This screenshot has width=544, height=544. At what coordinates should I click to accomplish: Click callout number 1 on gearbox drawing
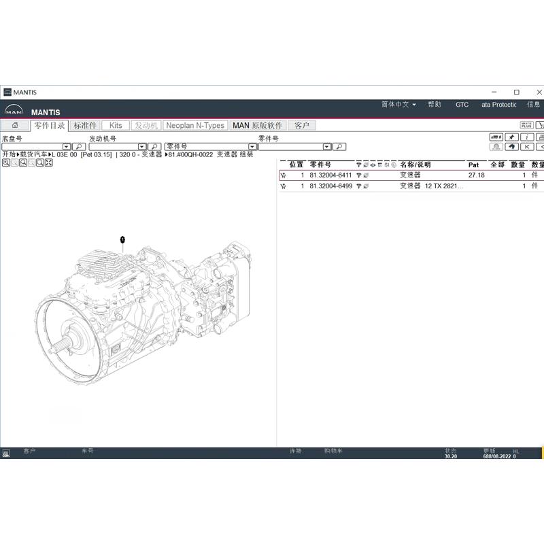(122, 239)
